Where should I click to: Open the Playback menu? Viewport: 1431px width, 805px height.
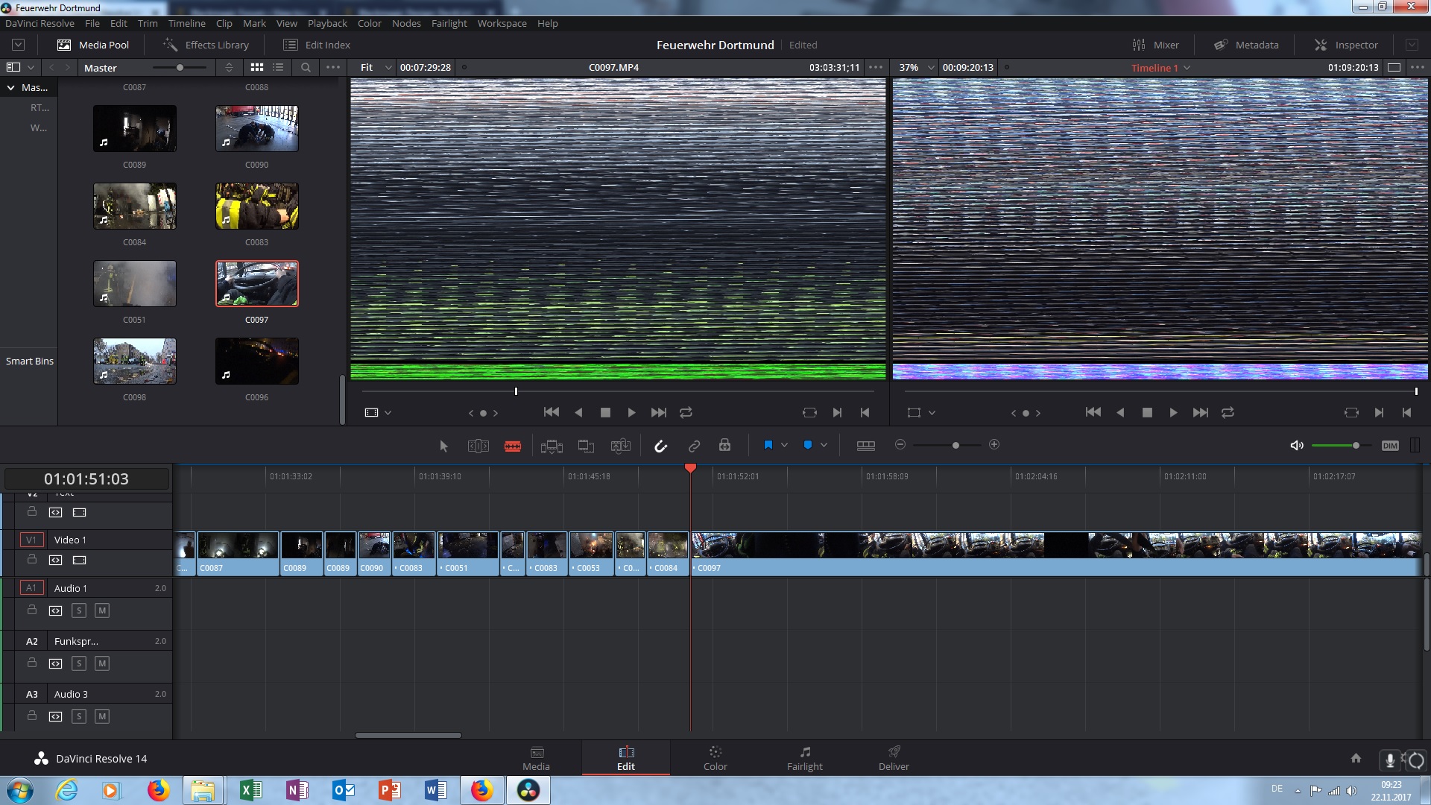click(327, 23)
